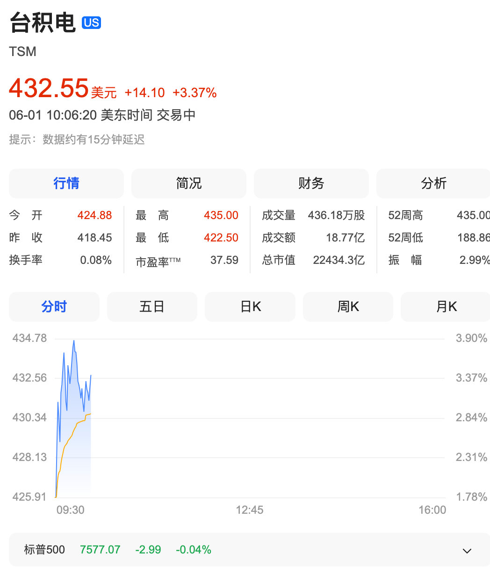Click the blue intraday price line peak
Viewport: 490px width, 581px height.
[x=74, y=341]
